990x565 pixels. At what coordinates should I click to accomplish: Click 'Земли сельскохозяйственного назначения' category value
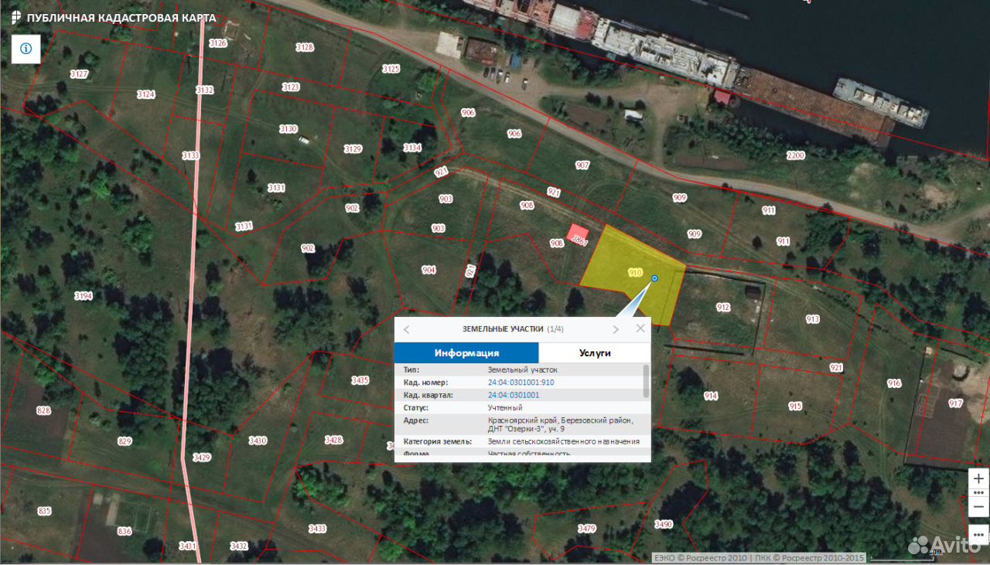coord(564,441)
